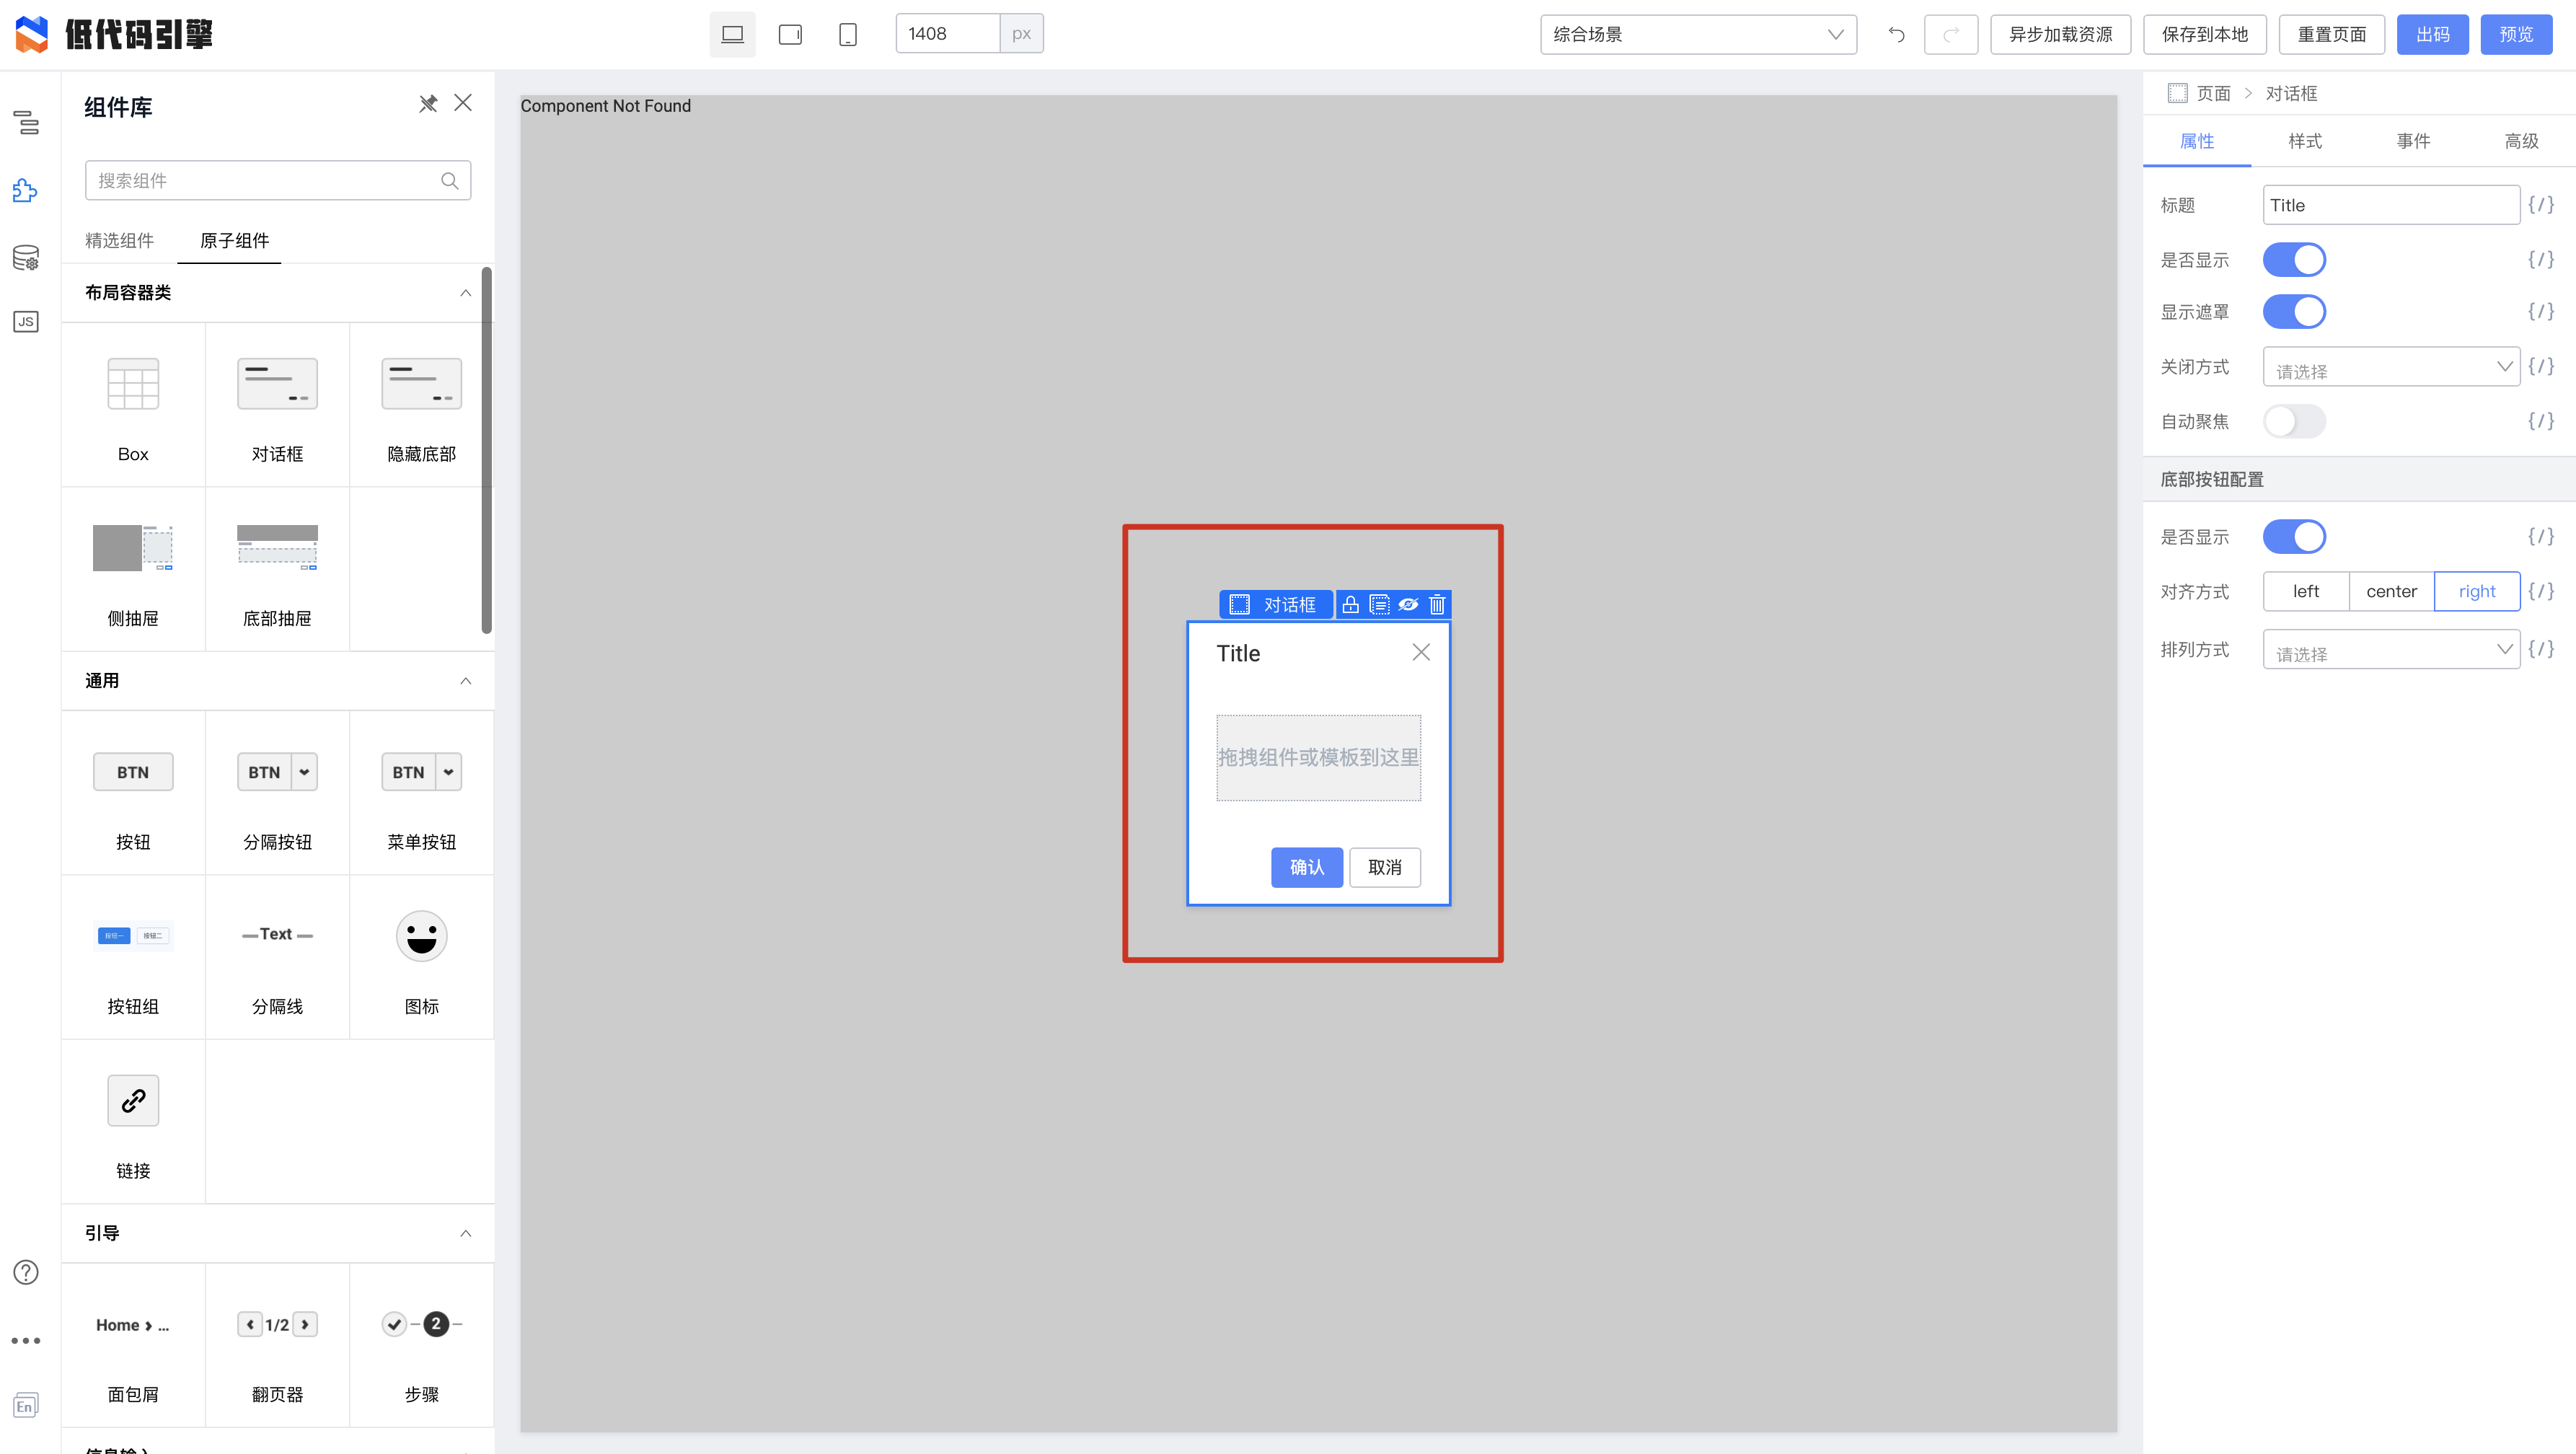2576x1454 pixels.
Task: Set alignment to right
Action: tap(2477, 591)
